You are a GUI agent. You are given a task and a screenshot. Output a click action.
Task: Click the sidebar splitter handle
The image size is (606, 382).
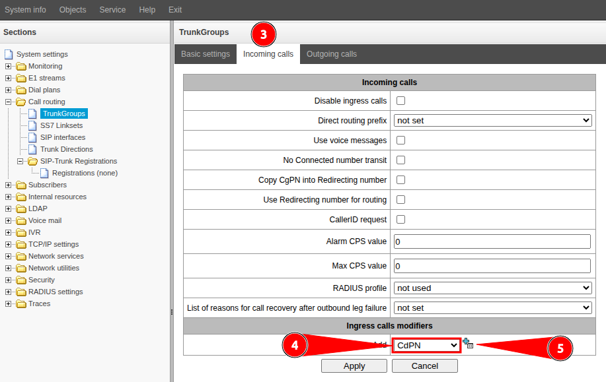(x=172, y=312)
